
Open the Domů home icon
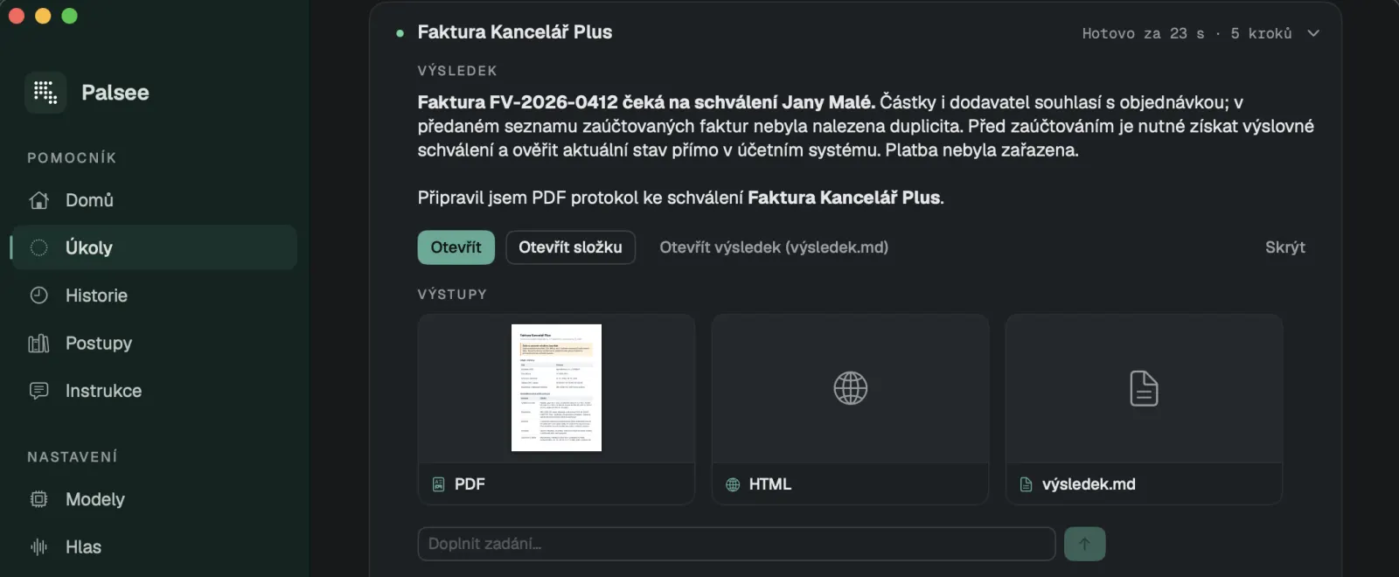click(39, 200)
